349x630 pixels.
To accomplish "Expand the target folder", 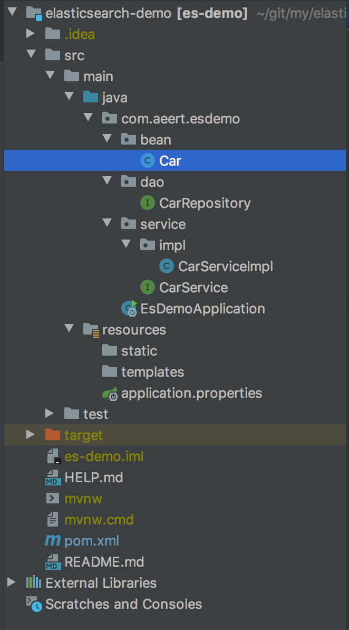I will pos(31,435).
